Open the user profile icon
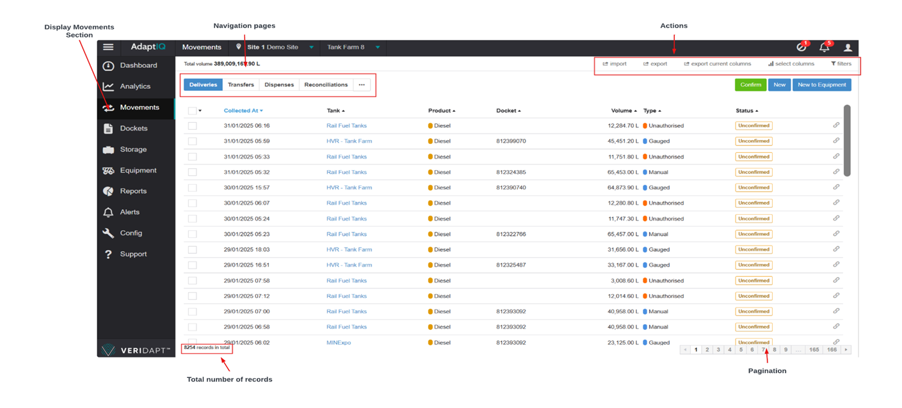Image resolution: width=902 pixels, height=408 pixels. tap(848, 47)
